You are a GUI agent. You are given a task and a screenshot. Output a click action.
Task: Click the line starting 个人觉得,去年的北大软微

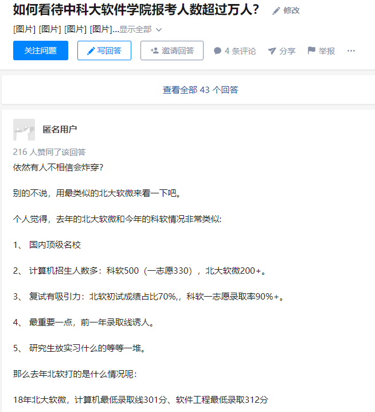pos(117,219)
